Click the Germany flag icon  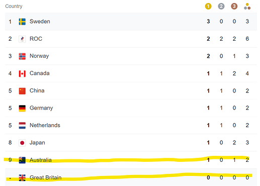pos(22,108)
